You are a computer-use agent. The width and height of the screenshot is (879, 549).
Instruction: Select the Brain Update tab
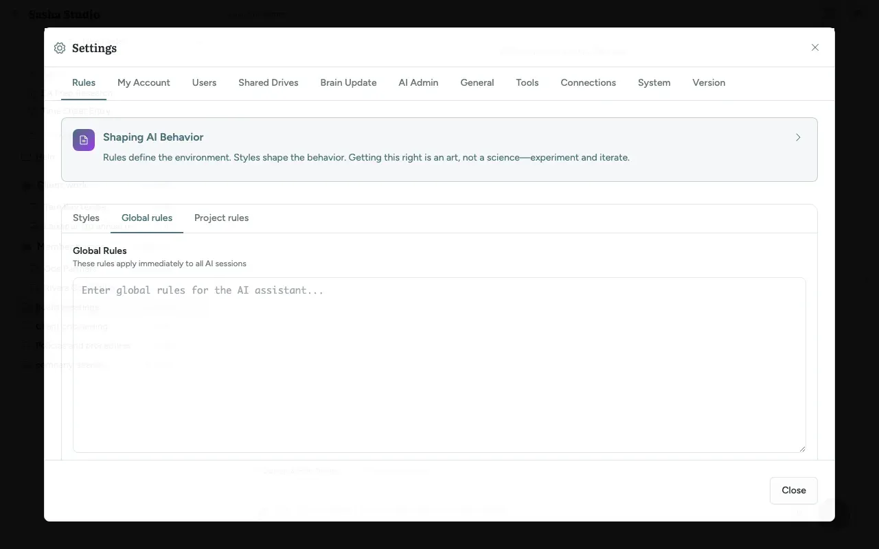[x=348, y=82]
